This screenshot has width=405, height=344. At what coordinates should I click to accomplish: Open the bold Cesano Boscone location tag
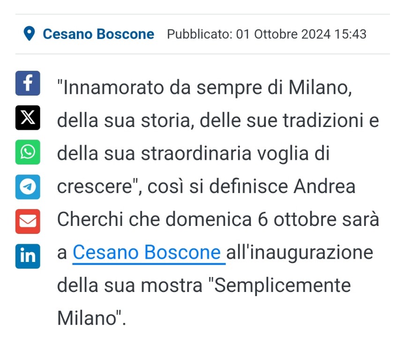[x=98, y=34]
